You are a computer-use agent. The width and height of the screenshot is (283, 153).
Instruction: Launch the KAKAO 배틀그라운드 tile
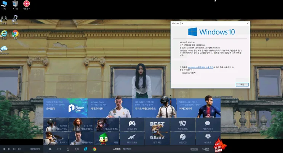click(56, 125)
